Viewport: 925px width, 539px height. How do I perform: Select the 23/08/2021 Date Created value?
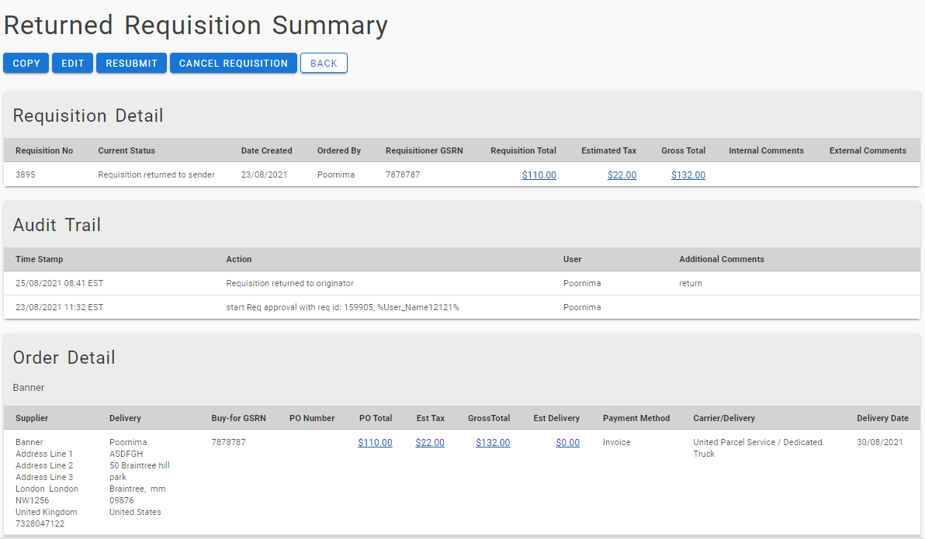point(264,174)
